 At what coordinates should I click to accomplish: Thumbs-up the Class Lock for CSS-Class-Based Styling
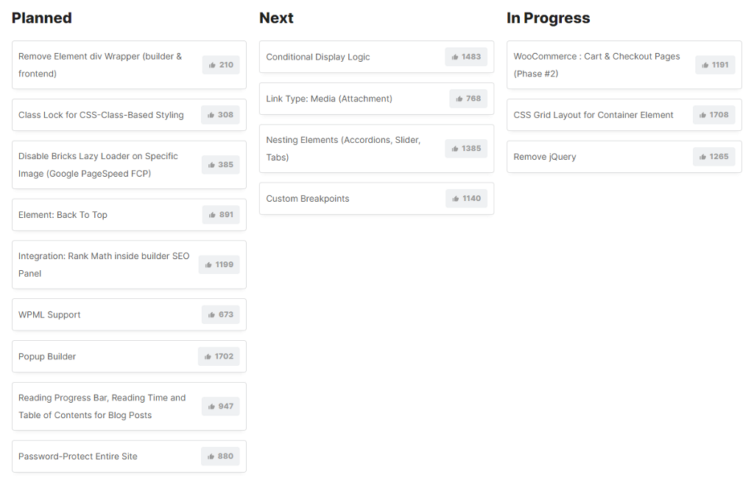point(220,115)
